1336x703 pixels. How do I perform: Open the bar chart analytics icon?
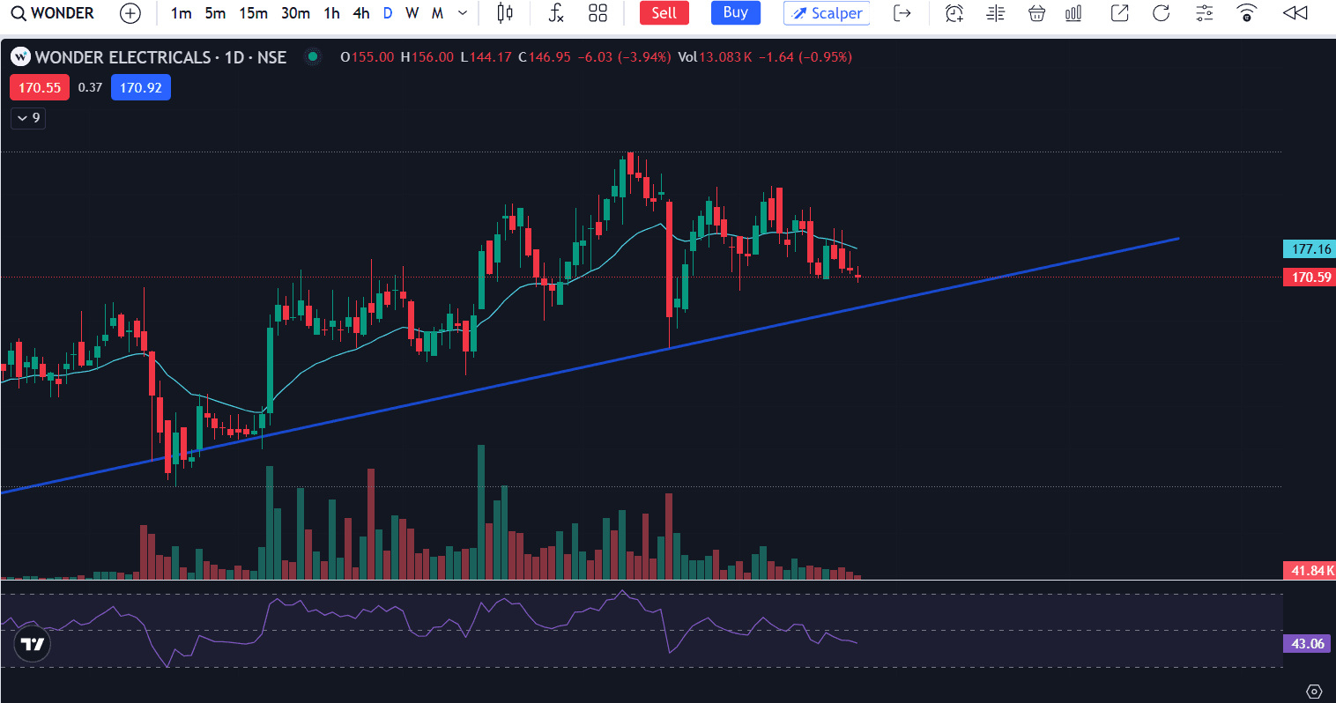coord(1073,13)
